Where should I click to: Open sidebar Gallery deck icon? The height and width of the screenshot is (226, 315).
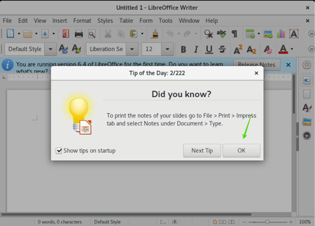(307, 122)
